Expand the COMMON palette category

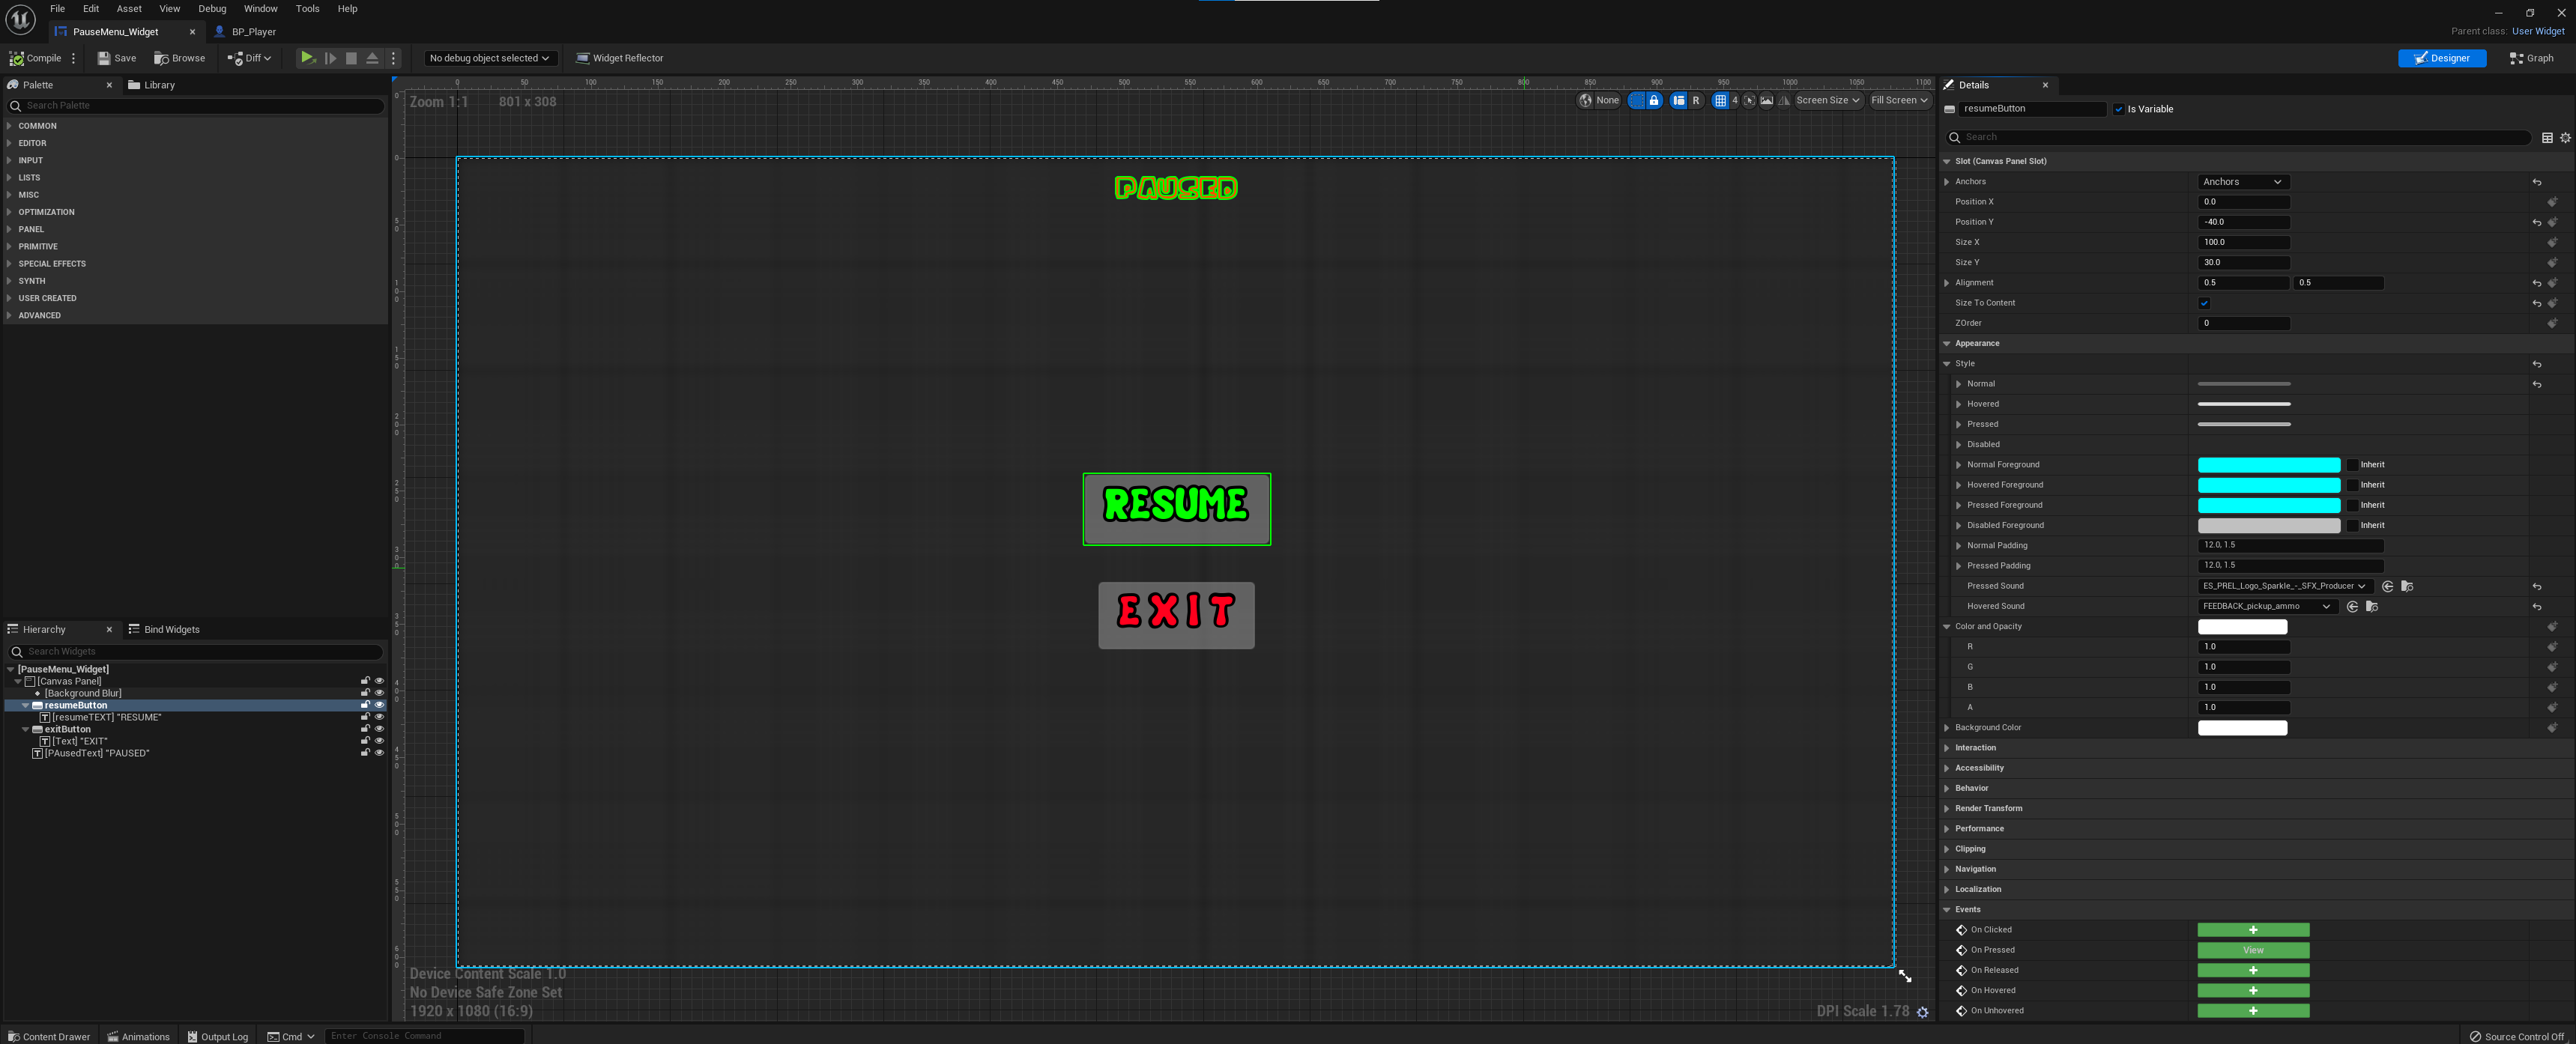[x=37, y=126]
